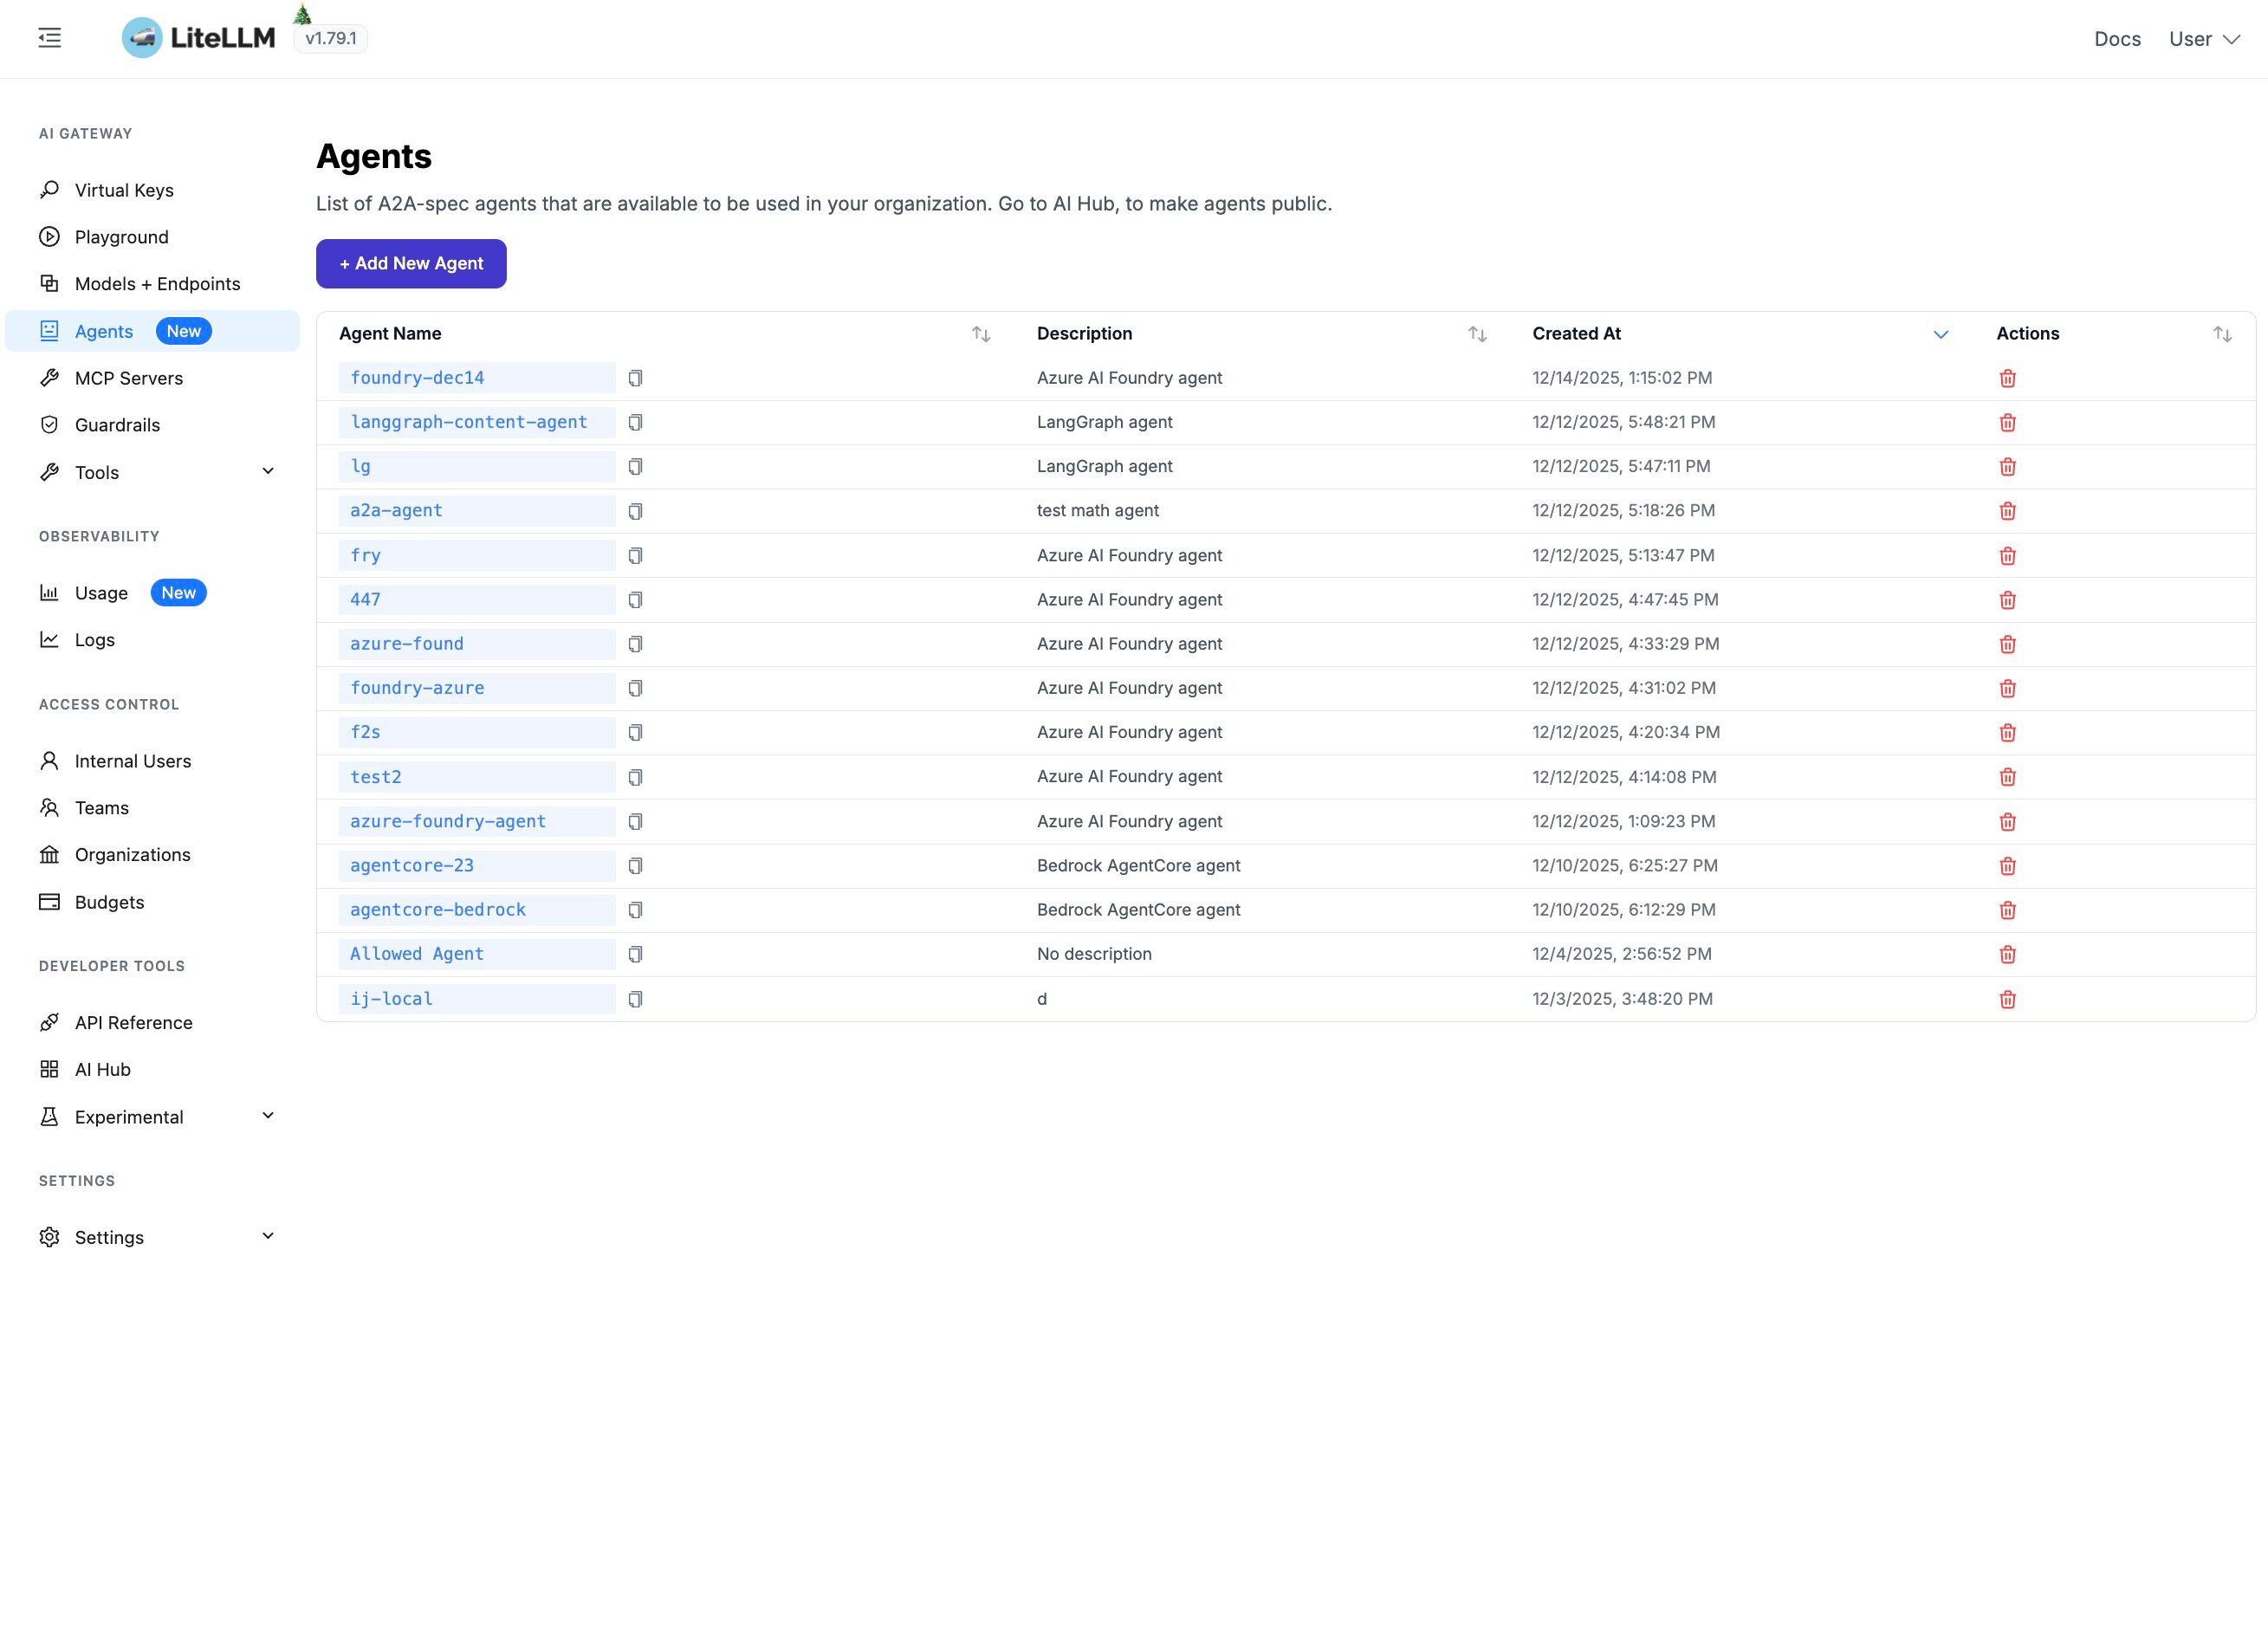Open the Docs link
Viewport: 2268px width, 1632px height.
[x=2117, y=39]
